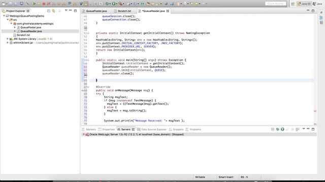Click the Outline icon in right sidebar

[x=321, y=18]
